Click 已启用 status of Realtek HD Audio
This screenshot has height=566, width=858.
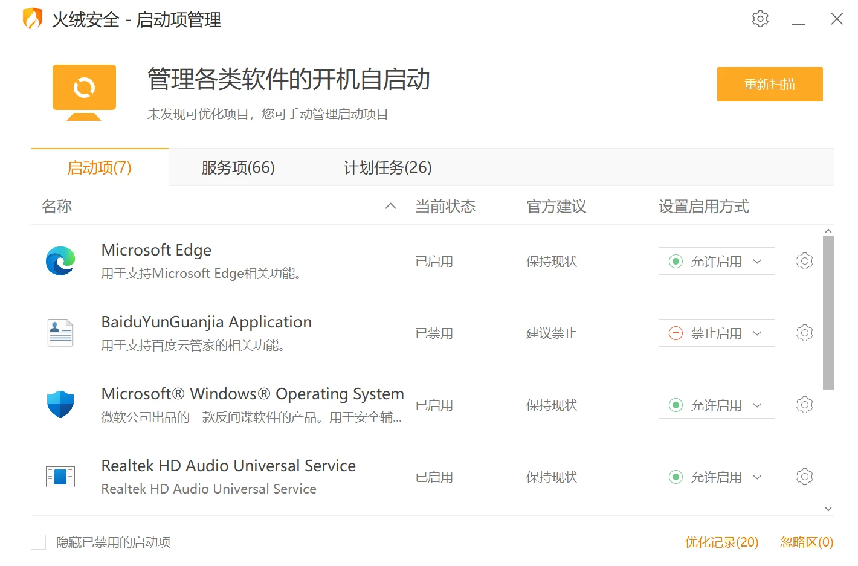434,477
